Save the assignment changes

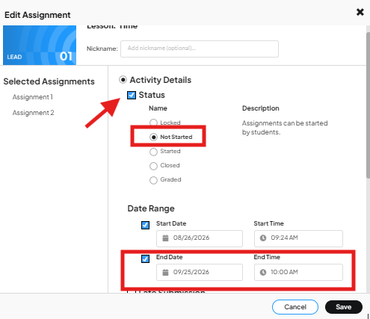344,307
